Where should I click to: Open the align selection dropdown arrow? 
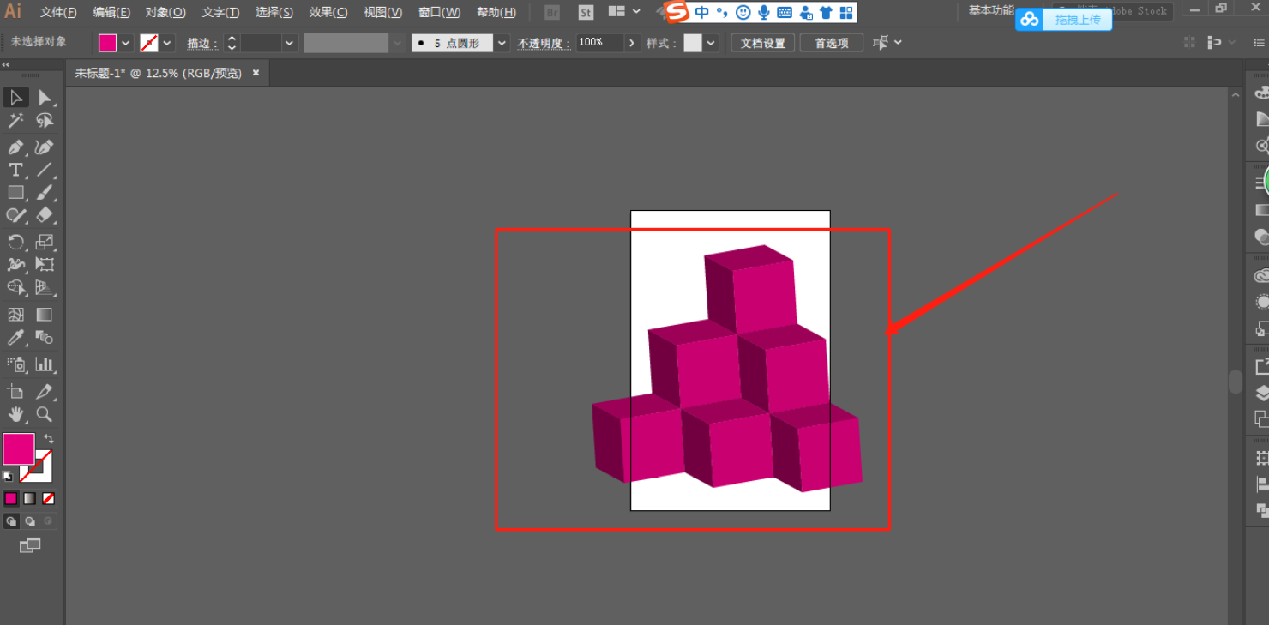pos(898,42)
